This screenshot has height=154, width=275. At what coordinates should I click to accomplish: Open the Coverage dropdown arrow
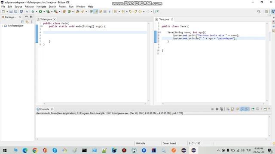click(x=52, y=12)
